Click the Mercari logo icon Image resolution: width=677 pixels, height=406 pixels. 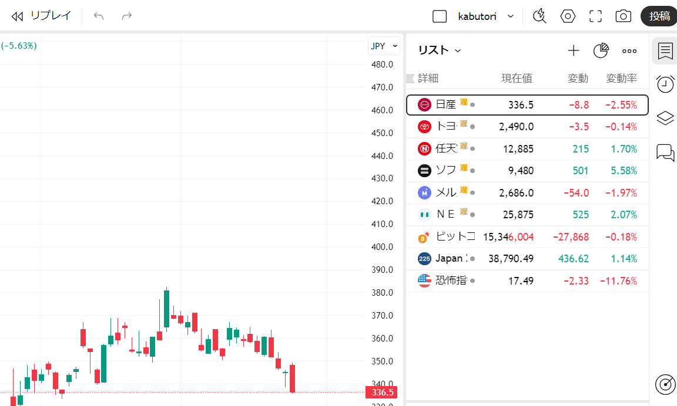click(424, 192)
